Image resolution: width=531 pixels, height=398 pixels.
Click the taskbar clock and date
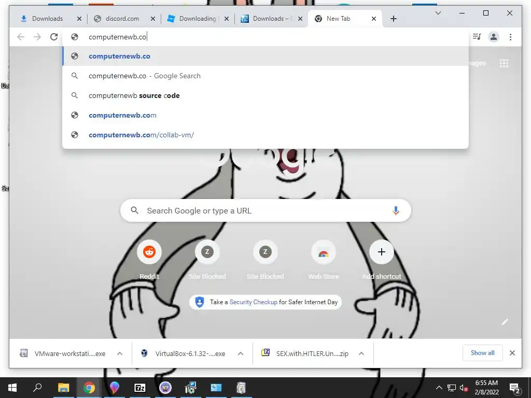(x=486, y=388)
